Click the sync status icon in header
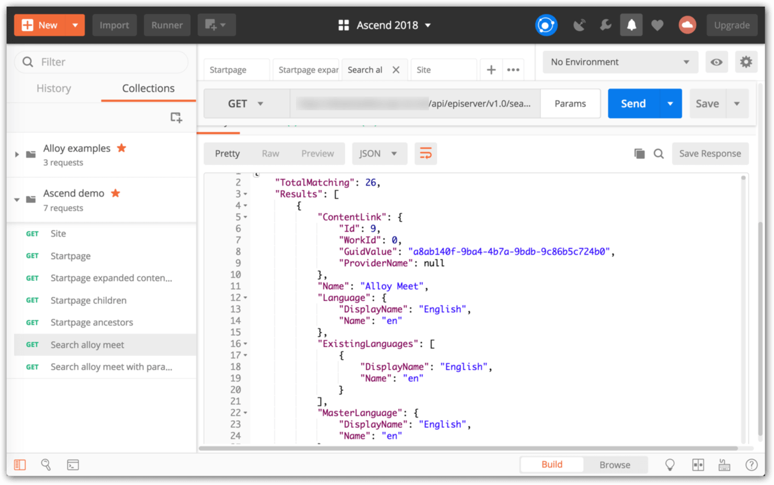The image size is (774, 485). pyautogui.click(x=546, y=25)
